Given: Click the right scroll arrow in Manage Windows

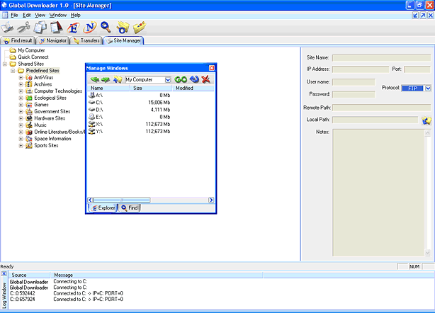Looking at the screenshot, I should click(211, 200).
